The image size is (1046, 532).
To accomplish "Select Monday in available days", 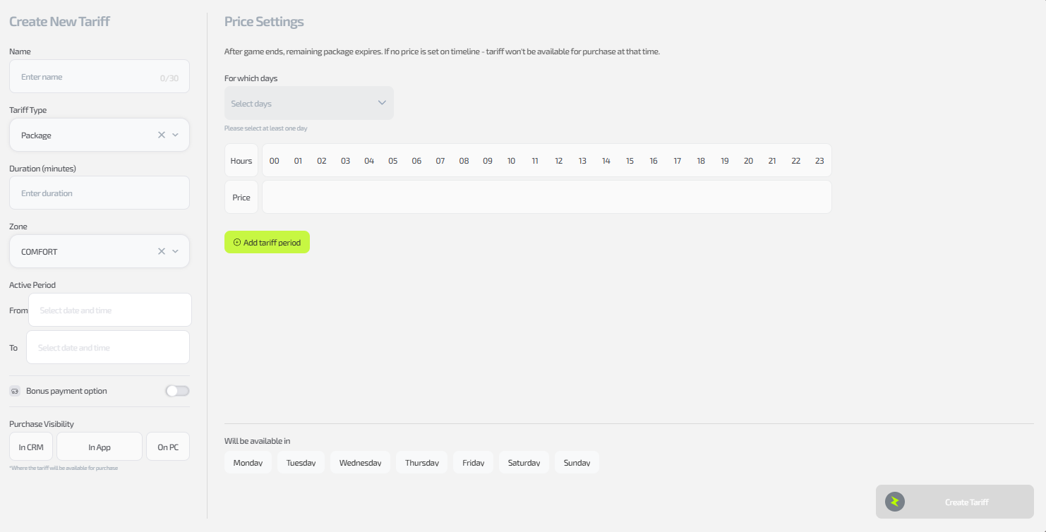I will coord(248,463).
